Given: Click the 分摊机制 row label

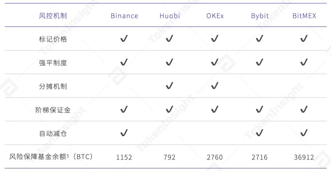Looking at the screenshot, I should coord(53,86).
